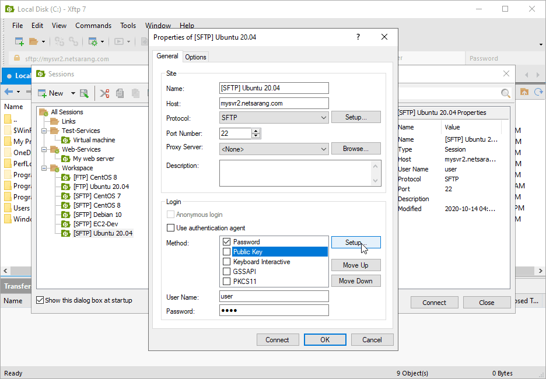Click the method Setup... button
Screen dimensions: 546x379
tap(356, 242)
